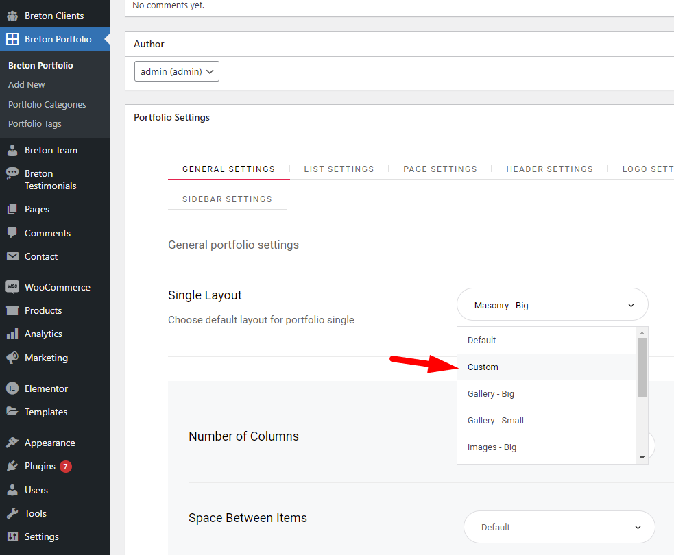This screenshot has height=555, width=674.
Task: Choose Gallery - Small layout option
Action: coord(546,420)
